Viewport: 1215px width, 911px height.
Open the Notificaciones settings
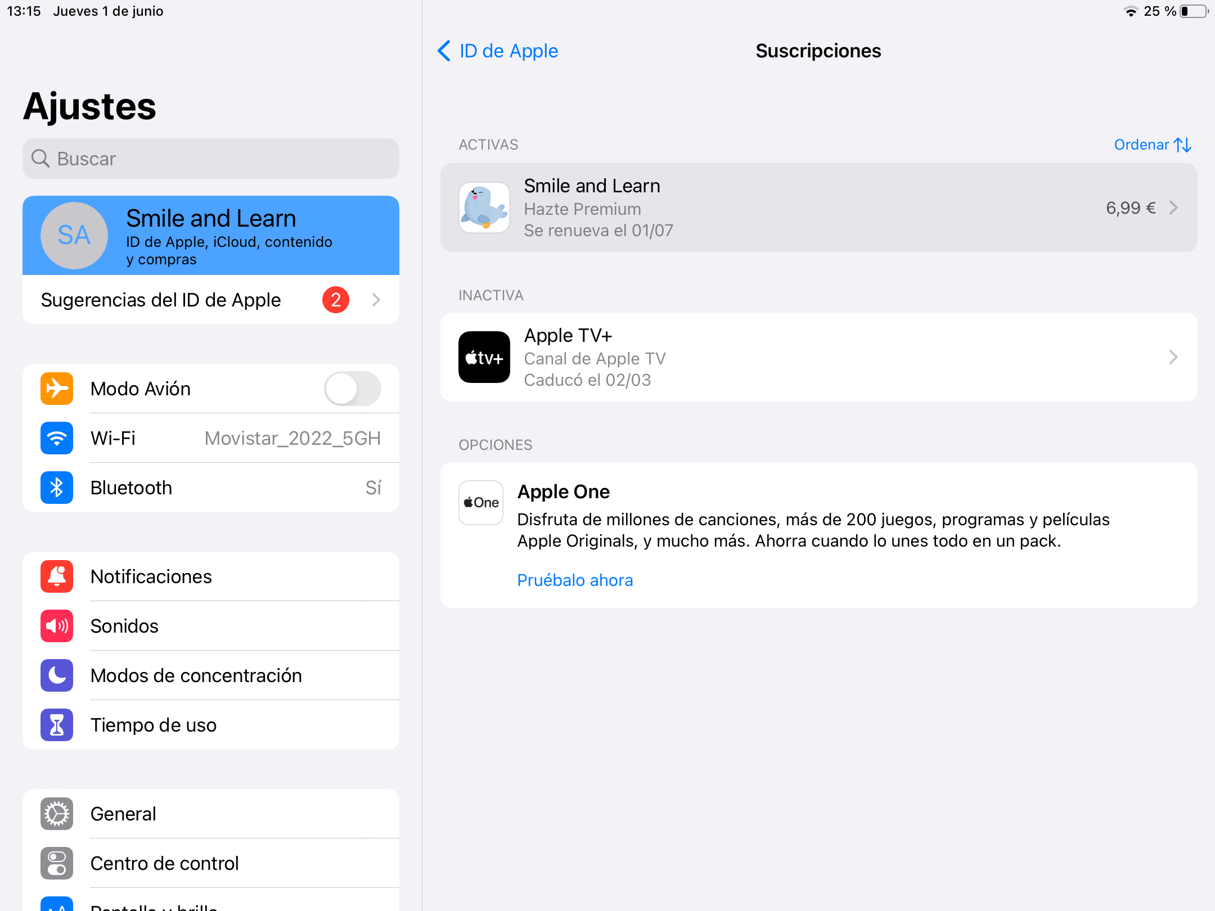pos(211,576)
